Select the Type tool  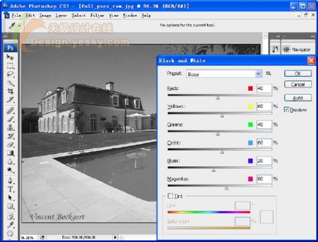click(x=10, y=189)
